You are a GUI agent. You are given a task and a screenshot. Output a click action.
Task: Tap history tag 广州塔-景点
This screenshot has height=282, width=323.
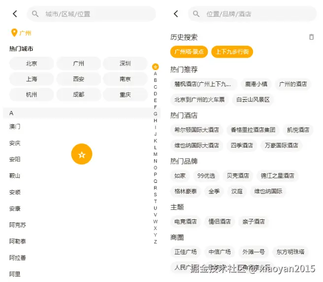[x=189, y=52]
